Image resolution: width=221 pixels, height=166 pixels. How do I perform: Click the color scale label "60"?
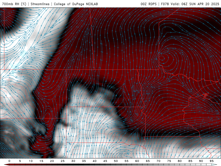click(137, 161)
